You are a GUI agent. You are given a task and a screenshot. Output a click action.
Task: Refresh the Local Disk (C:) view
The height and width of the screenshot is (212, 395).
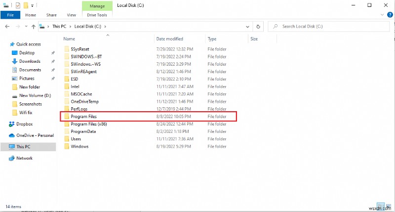(258, 27)
